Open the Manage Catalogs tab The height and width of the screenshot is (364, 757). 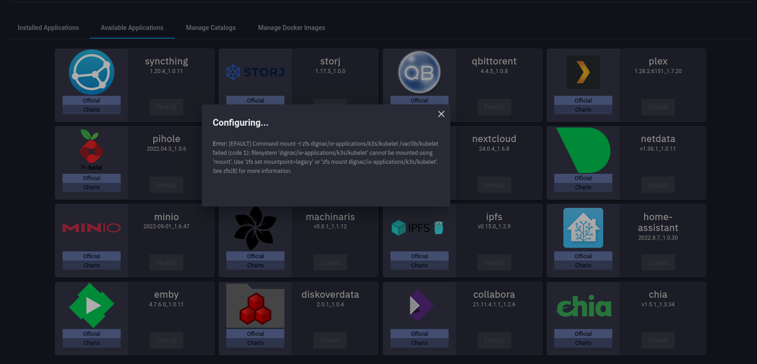pyautogui.click(x=211, y=28)
